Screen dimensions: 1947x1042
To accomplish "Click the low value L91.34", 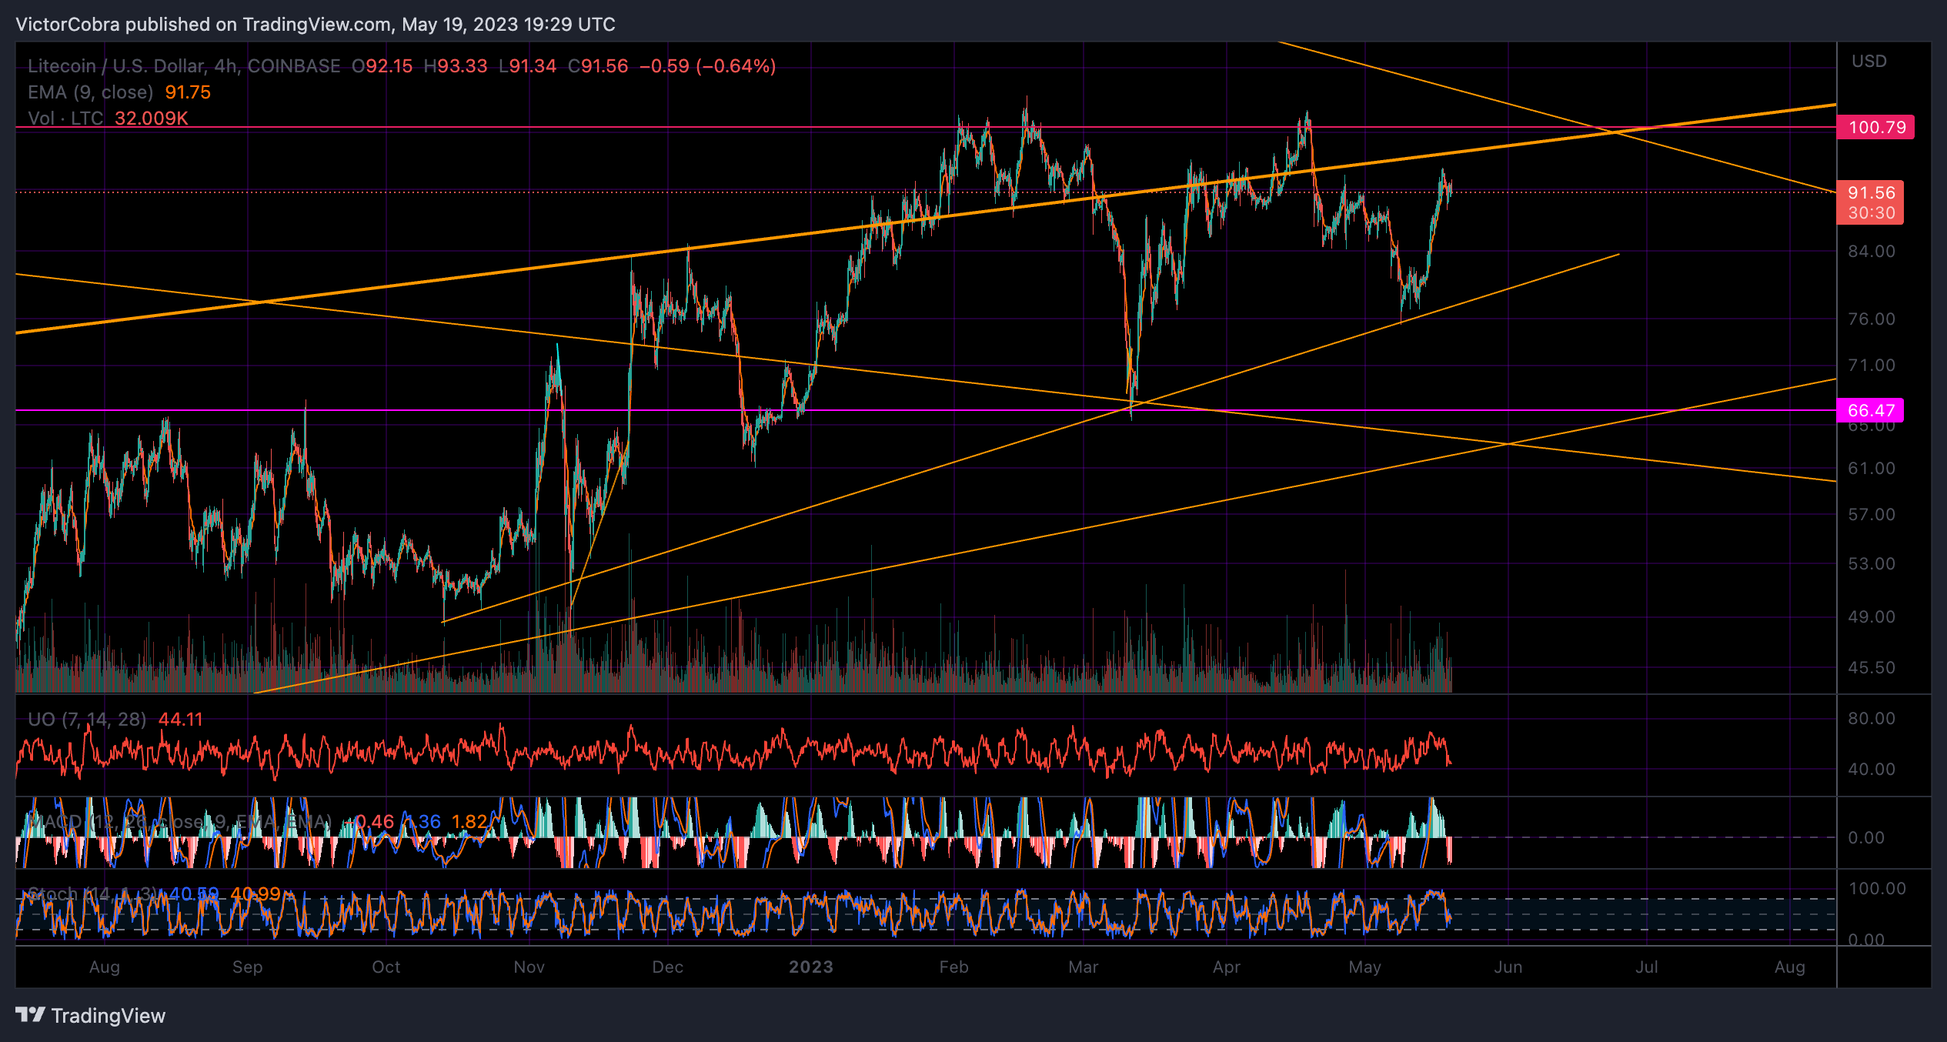I will [x=528, y=66].
